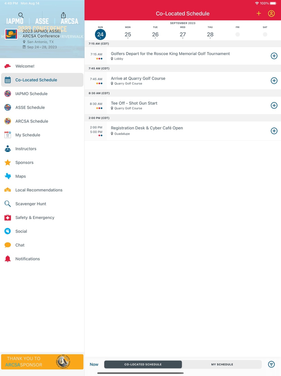281x376 pixels.
Task: Click the Sponsors star icon
Action: click(x=8, y=162)
